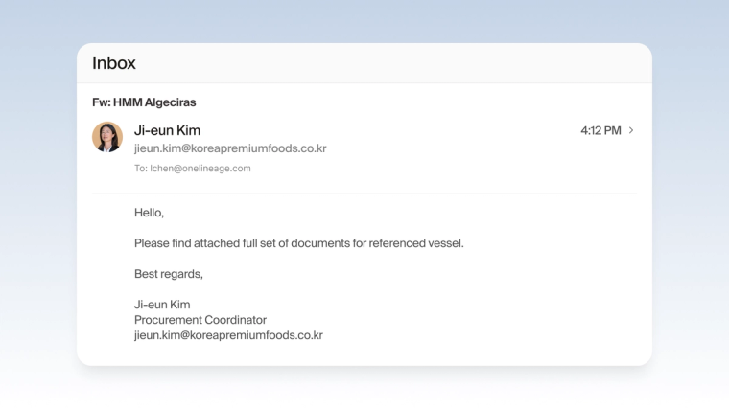This screenshot has height=409, width=729.
Task: Click the "Hello," greeting line
Action: tap(150, 213)
